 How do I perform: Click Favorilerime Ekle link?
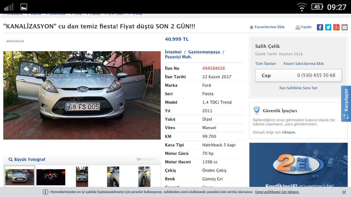270,27
